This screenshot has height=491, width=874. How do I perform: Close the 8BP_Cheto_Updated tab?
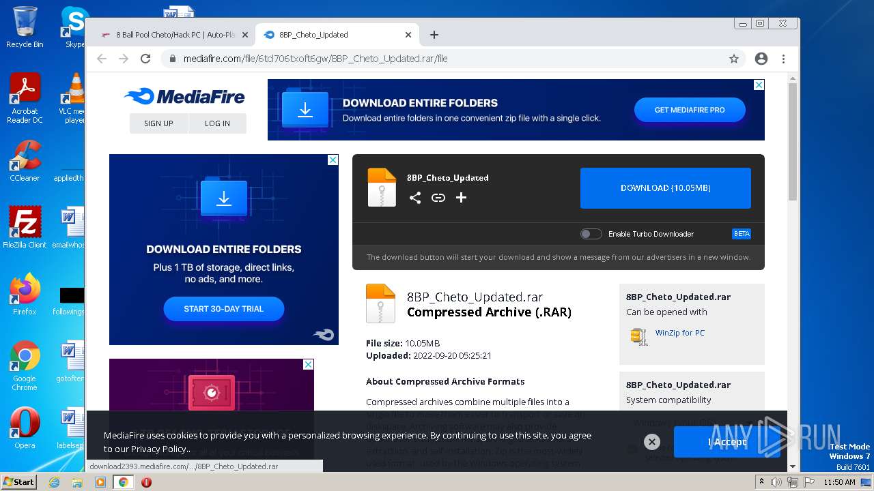pos(408,35)
